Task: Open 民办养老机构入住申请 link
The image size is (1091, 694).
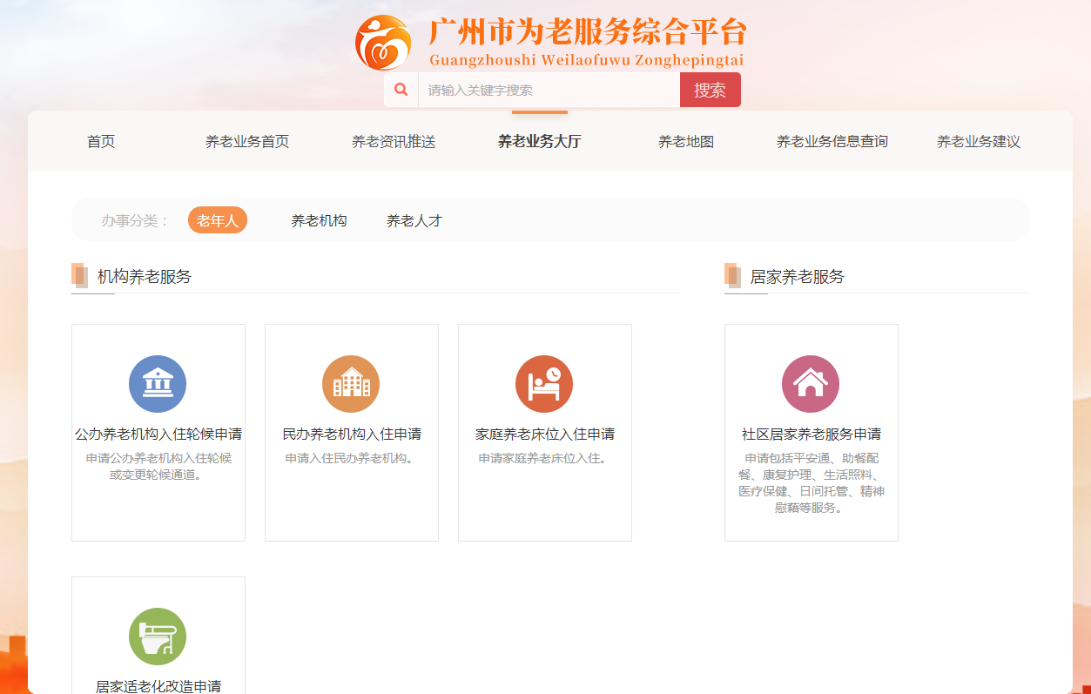Action: point(352,434)
